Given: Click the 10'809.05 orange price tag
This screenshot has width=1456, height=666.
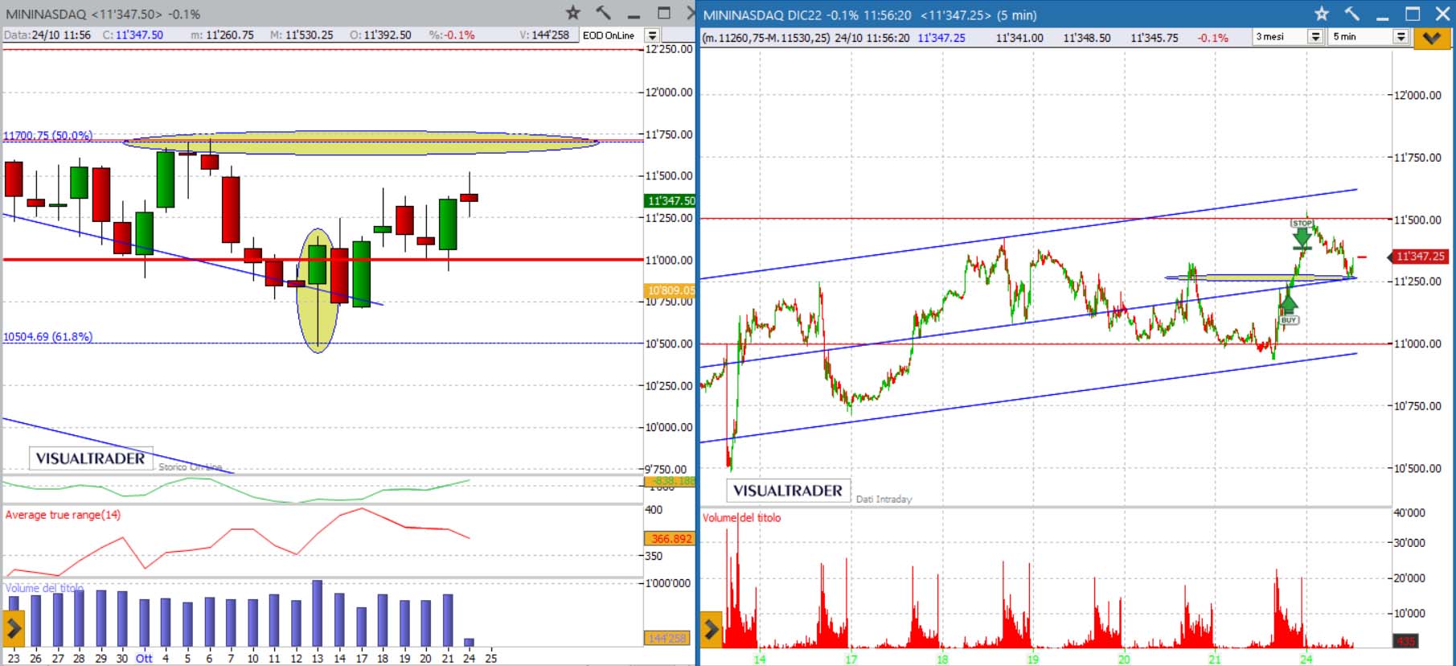Looking at the screenshot, I should pos(671,290).
